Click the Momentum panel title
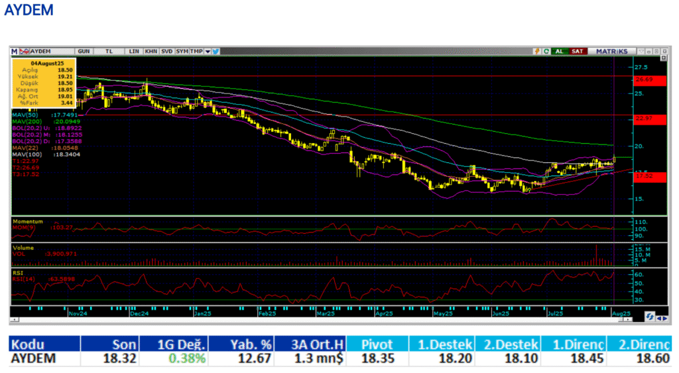Screen dimensions: 679x373 click(x=28, y=221)
